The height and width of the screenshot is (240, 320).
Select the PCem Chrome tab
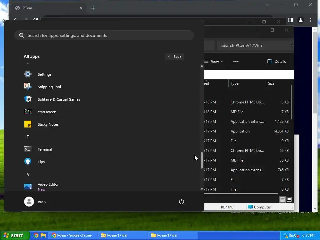click(x=49, y=8)
